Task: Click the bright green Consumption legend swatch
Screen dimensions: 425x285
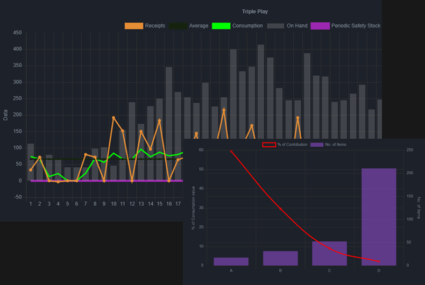Action: click(221, 26)
